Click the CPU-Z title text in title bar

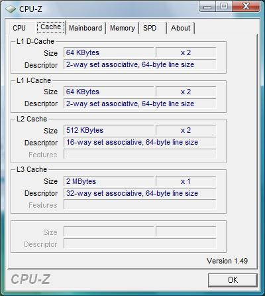[x=30, y=9]
